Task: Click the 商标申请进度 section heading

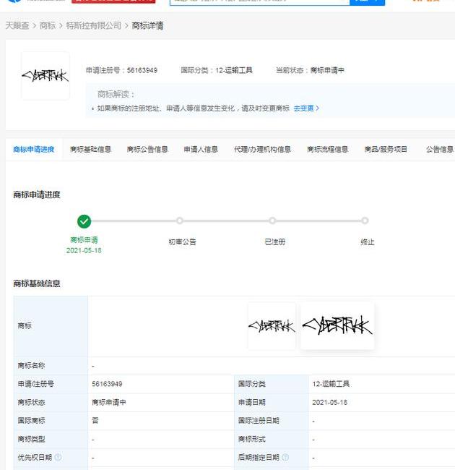Action: [x=37, y=195]
